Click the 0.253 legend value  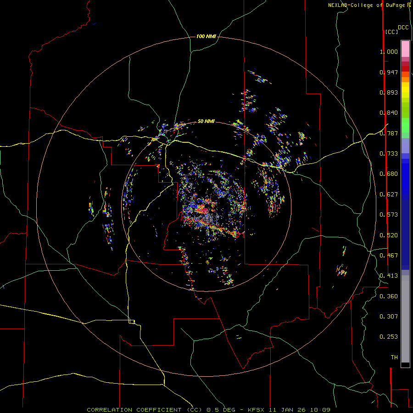click(x=389, y=337)
